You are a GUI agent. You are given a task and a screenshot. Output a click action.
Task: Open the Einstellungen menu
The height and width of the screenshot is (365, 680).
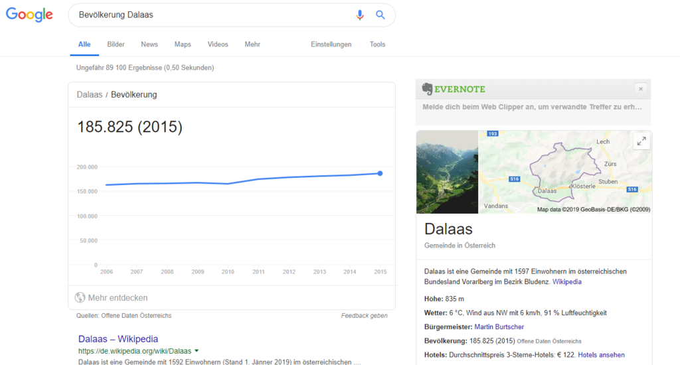tap(331, 44)
